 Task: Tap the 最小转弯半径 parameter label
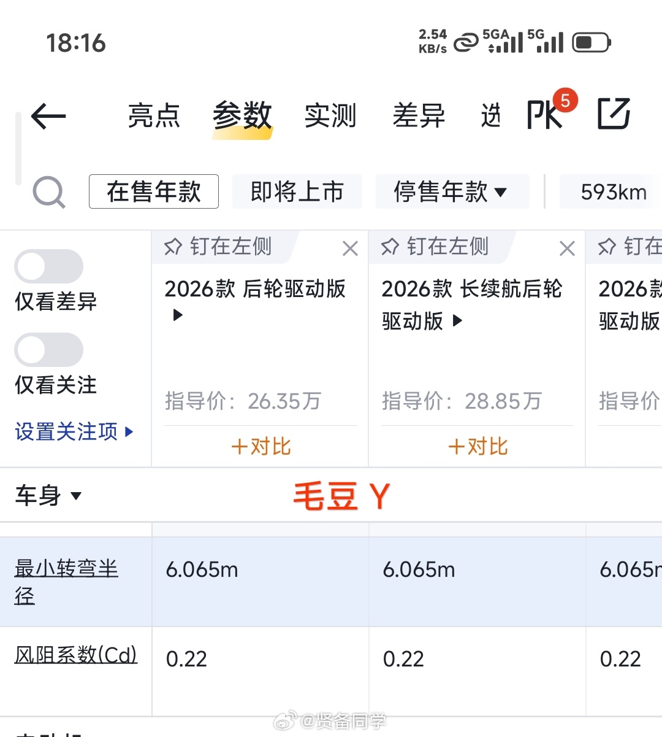(66, 582)
